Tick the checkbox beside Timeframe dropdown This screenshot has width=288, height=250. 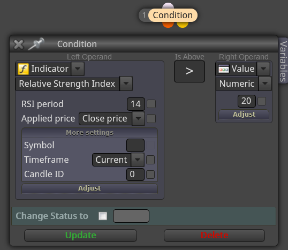[150, 160]
